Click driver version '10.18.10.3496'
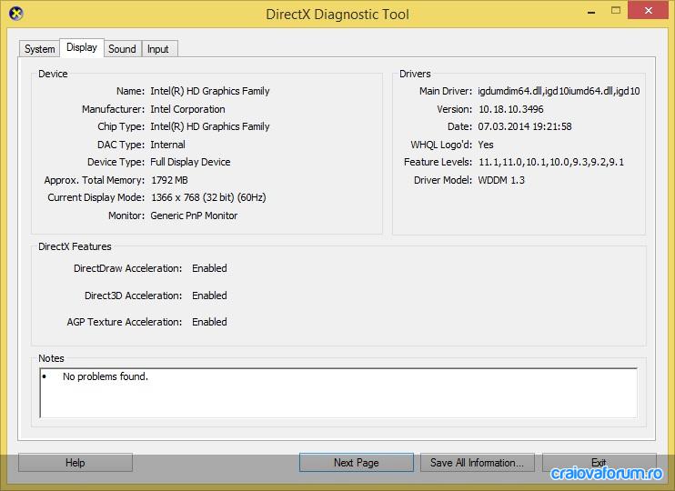 [x=511, y=109]
